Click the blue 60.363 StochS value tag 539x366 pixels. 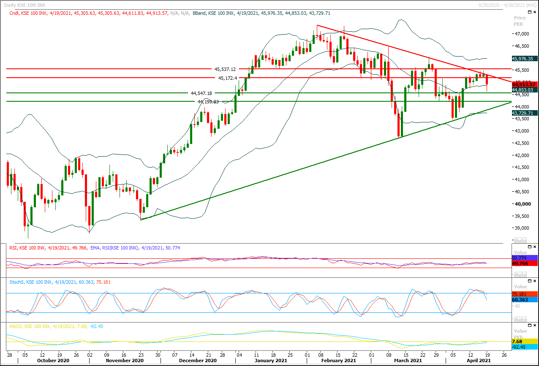[524, 300]
